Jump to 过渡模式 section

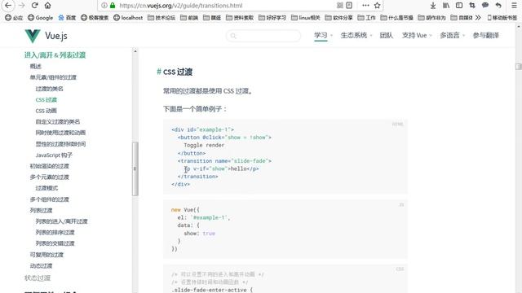coord(46,188)
